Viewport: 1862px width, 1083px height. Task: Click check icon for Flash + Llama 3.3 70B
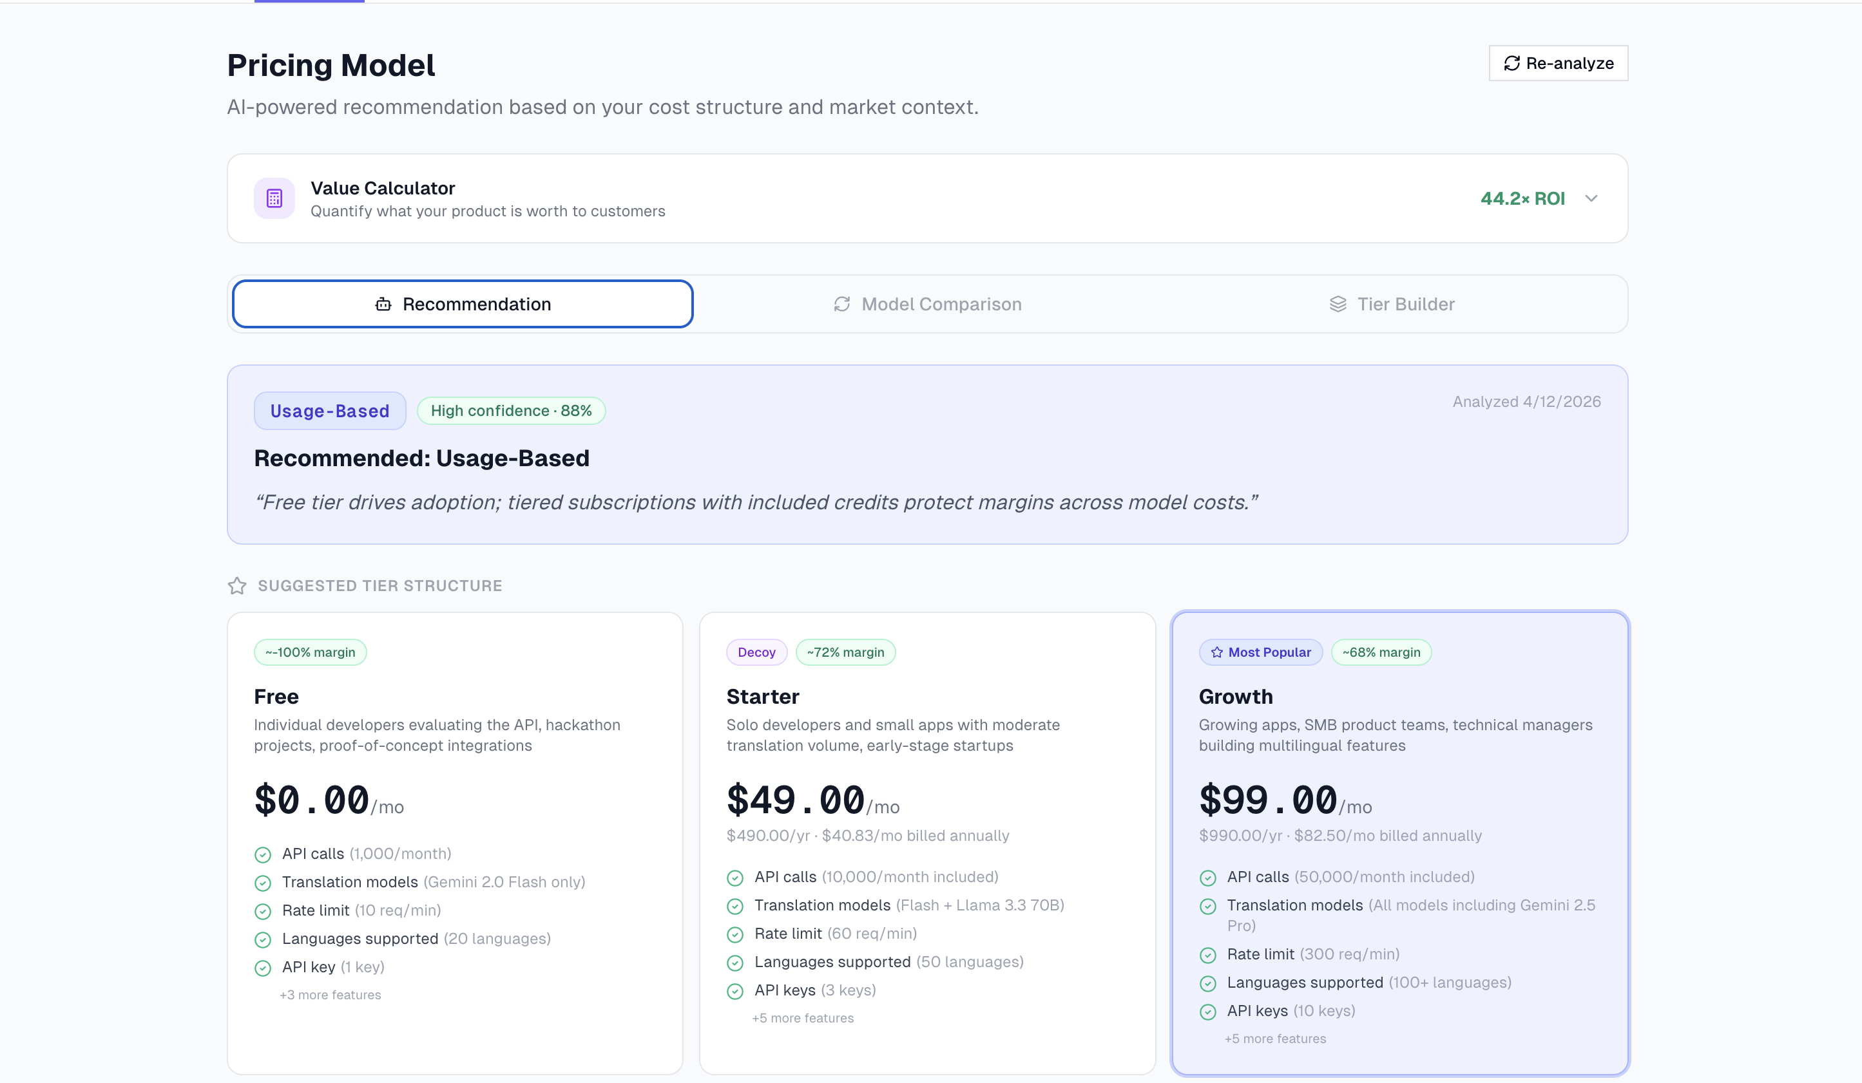(x=734, y=906)
